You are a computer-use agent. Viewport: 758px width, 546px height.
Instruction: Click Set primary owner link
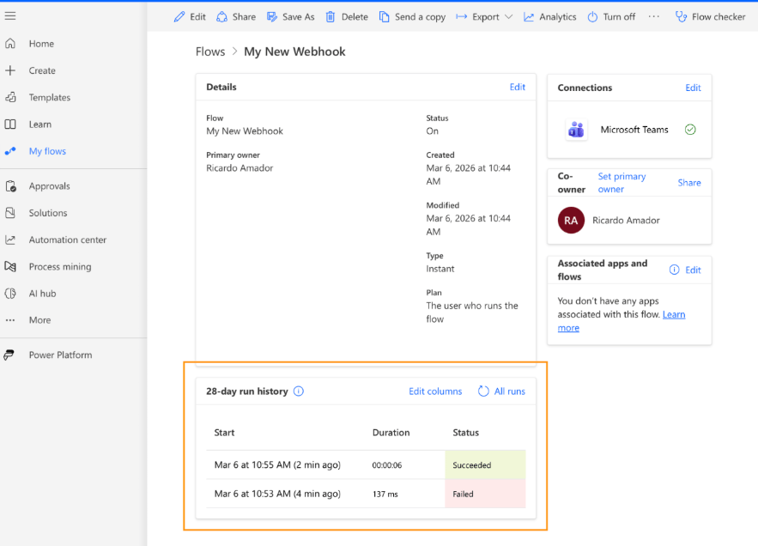click(x=622, y=182)
